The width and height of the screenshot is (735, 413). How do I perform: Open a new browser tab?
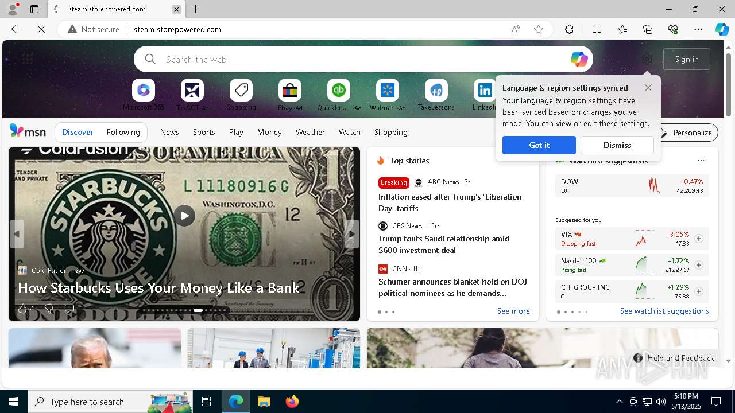tap(196, 9)
